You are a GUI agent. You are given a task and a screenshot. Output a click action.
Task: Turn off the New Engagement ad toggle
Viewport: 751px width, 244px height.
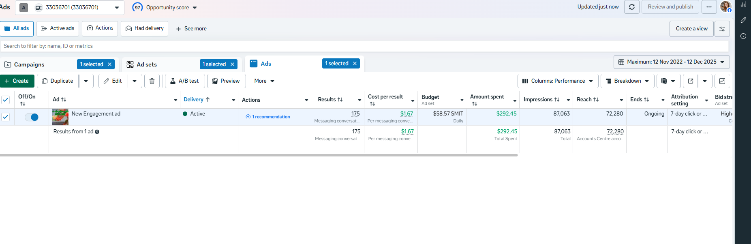click(x=32, y=117)
